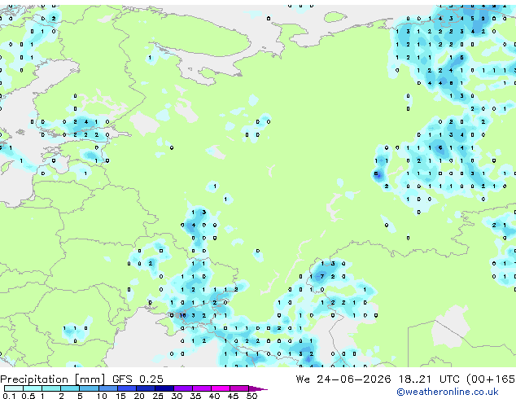Image resolution: width=516 pixels, height=399 pixels.
Task: Click the '50' legend scale label
Action: [x=251, y=396]
